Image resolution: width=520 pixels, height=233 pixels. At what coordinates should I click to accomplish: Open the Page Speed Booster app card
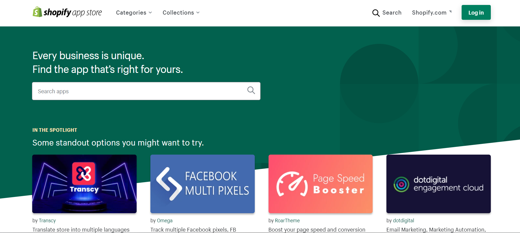pyautogui.click(x=320, y=184)
